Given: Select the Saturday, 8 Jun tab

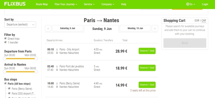Looking at the screenshot, I should point(67,28).
